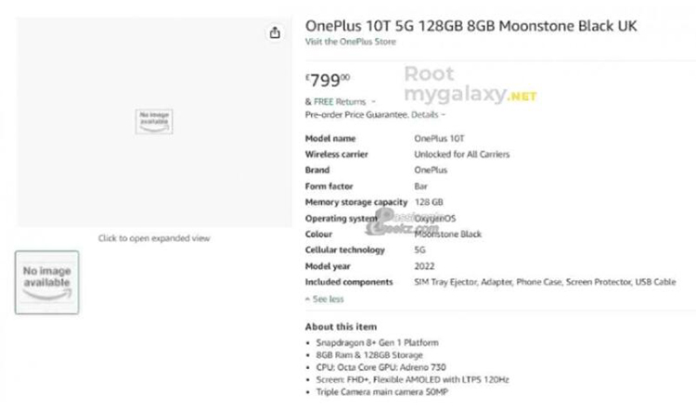Click the £799 price
696x408 pixels.
(328, 81)
